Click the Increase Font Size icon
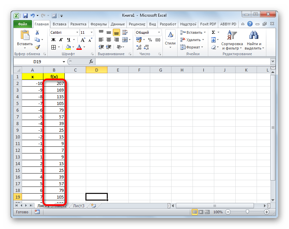This screenshot has height=229, width=289. pyautogui.click(x=83, y=40)
